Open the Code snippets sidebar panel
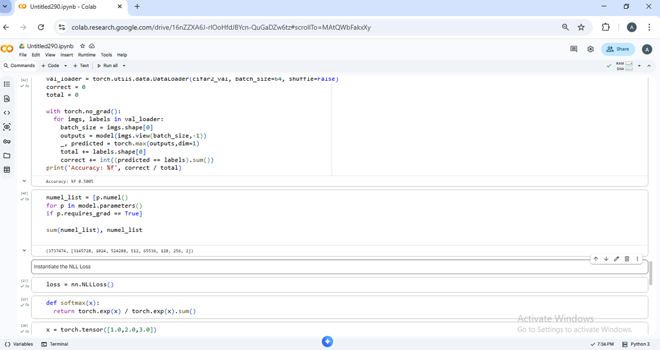Viewport: 660px width, 350px height. (x=7, y=113)
